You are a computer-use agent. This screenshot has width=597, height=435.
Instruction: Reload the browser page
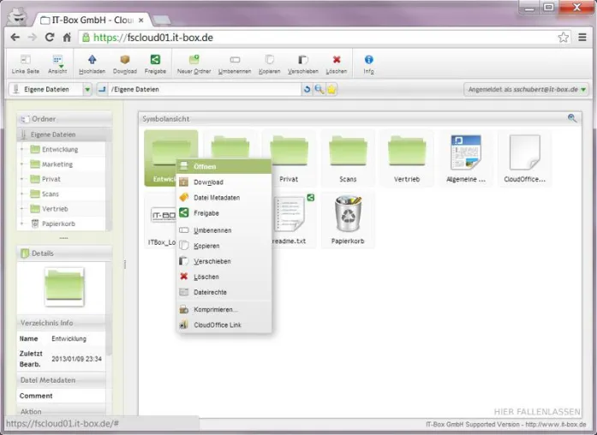coord(50,38)
